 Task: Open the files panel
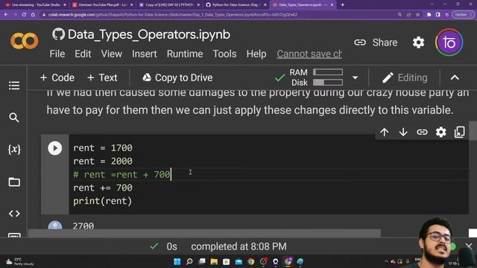click(x=14, y=182)
